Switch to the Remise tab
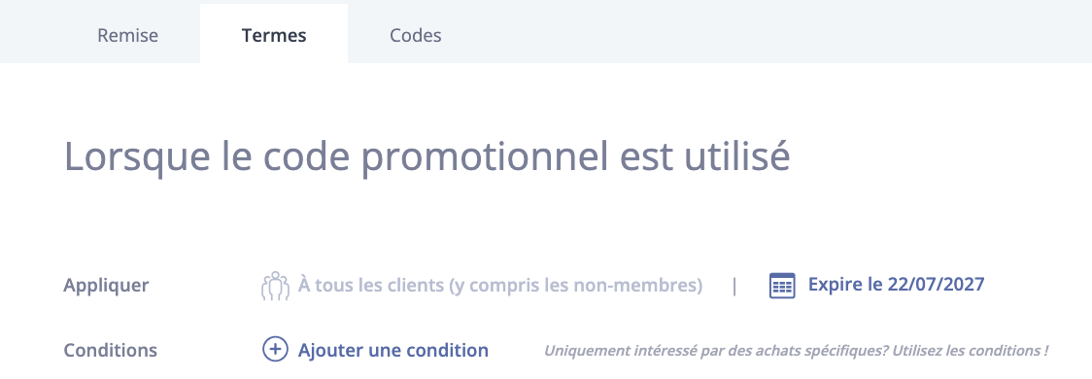The width and height of the screenshot is (1092, 379). tap(127, 35)
